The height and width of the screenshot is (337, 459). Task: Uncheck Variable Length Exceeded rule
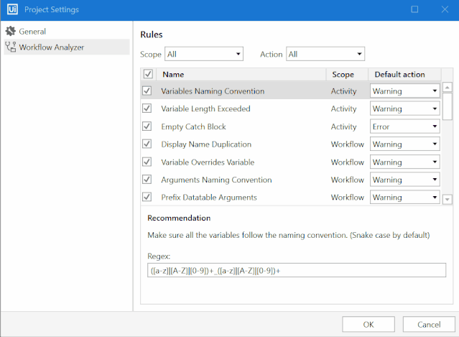coord(147,109)
